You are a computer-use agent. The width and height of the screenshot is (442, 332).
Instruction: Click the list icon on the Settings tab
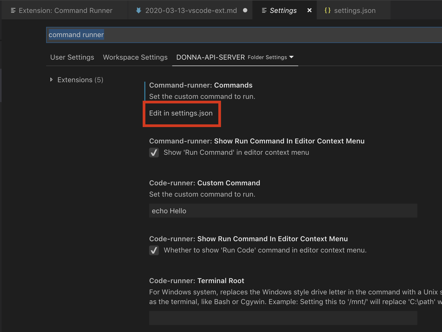(264, 10)
